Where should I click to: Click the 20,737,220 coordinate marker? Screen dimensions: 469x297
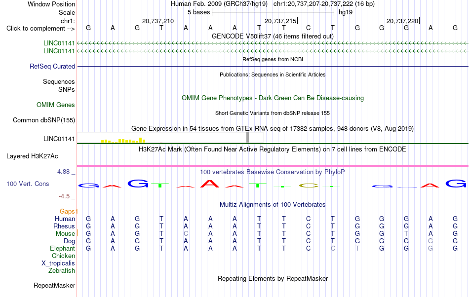pyautogui.click(x=402, y=21)
